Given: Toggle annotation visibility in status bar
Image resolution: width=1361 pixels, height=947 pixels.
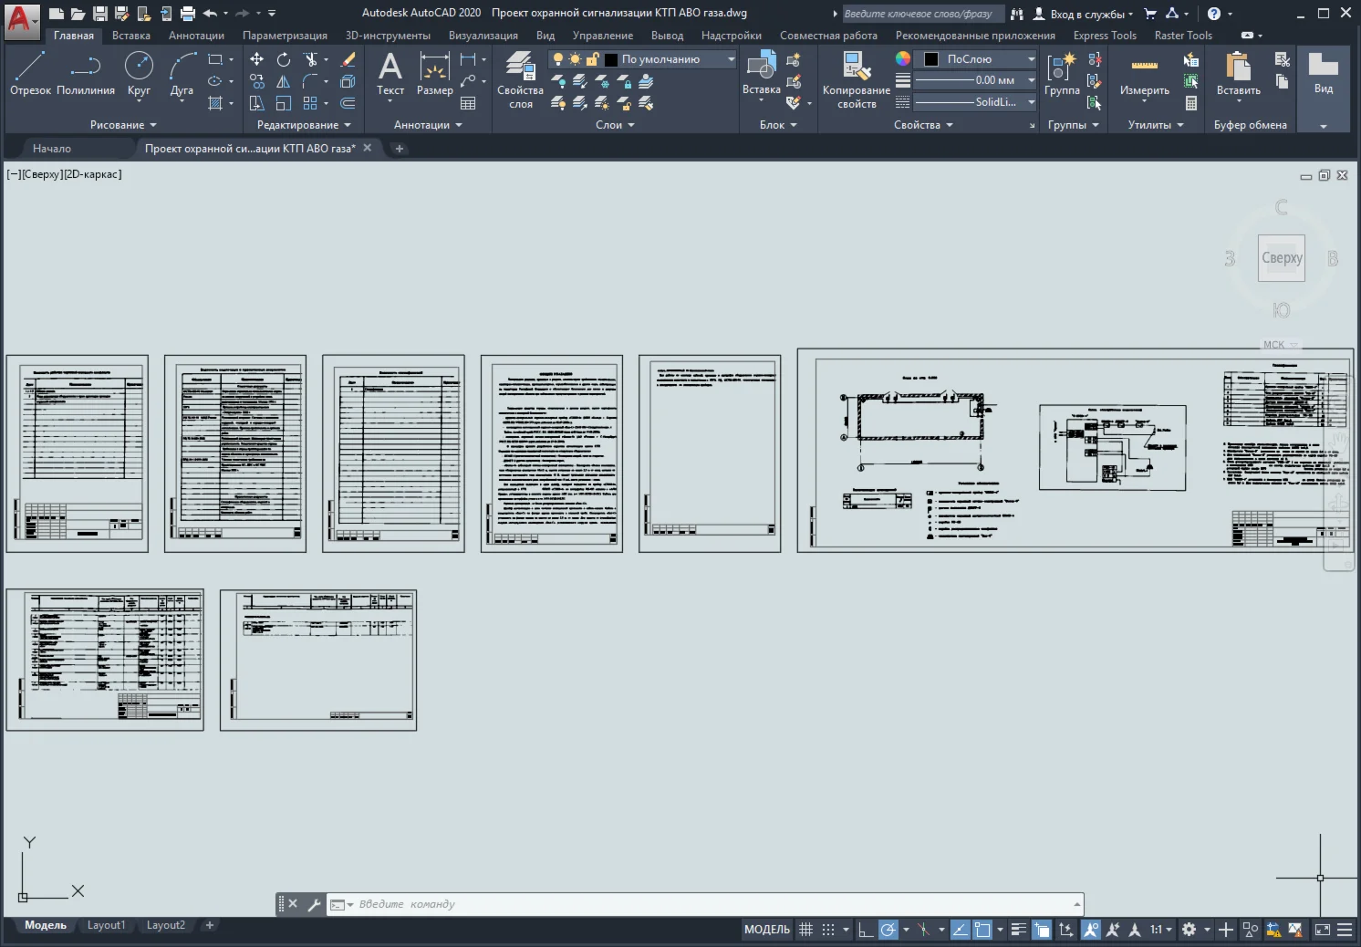Looking at the screenshot, I should pyautogui.click(x=1090, y=930).
